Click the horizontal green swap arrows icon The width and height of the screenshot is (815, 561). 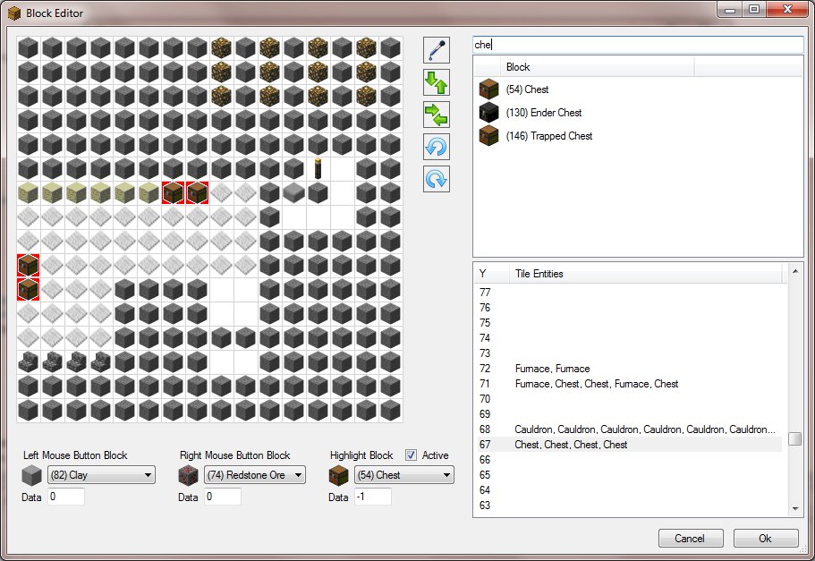tap(436, 115)
